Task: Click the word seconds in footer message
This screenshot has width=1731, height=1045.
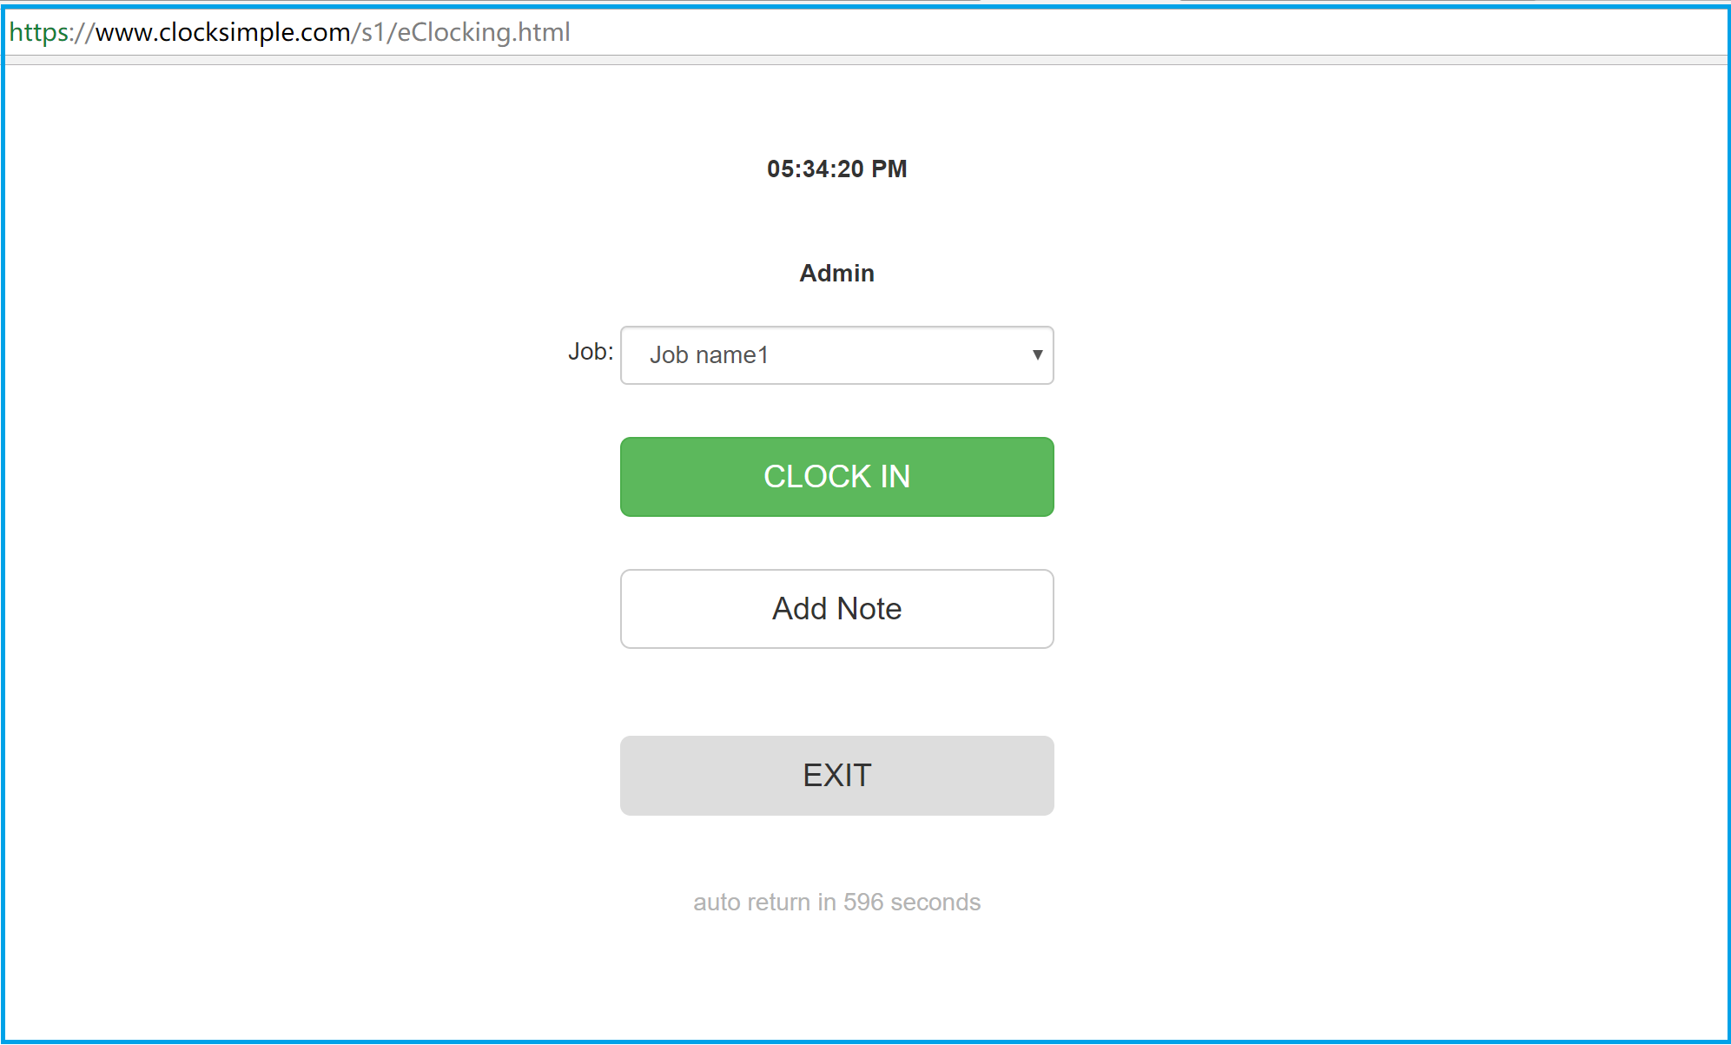Action: (x=935, y=903)
